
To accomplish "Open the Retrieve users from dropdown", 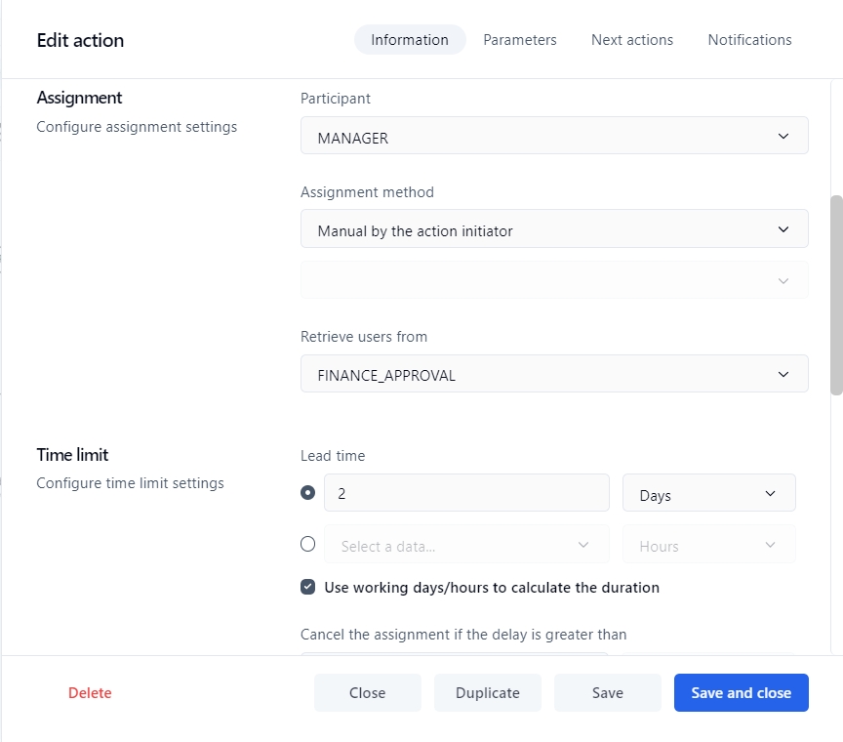I will [553, 374].
